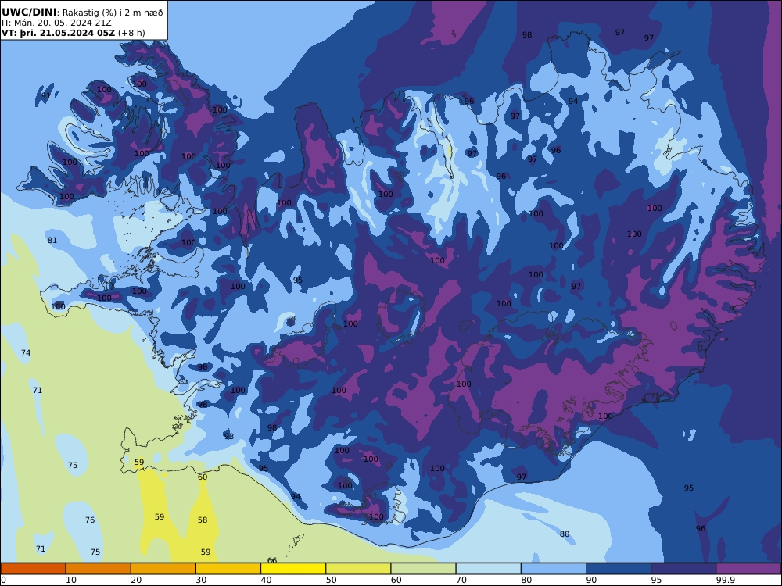Click the '99.9' legend tick label

click(726, 580)
